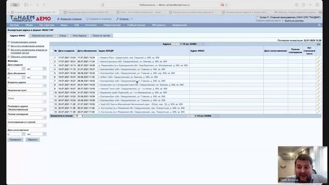The height and width of the screenshot is (185, 329).
Task: Open the Кадры menu
Action: (64, 25)
